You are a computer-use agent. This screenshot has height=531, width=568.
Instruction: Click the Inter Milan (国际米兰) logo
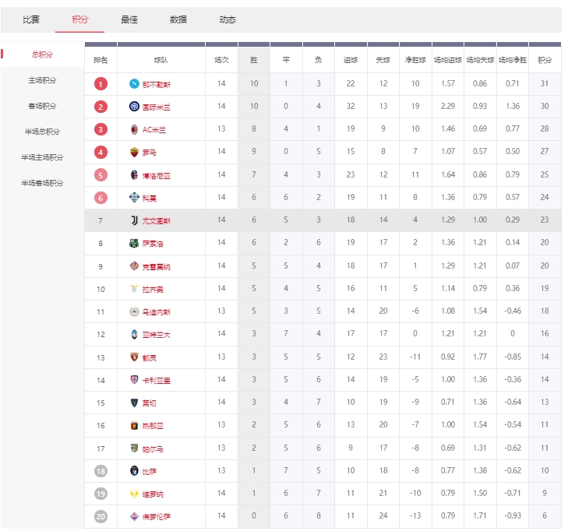(134, 107)
